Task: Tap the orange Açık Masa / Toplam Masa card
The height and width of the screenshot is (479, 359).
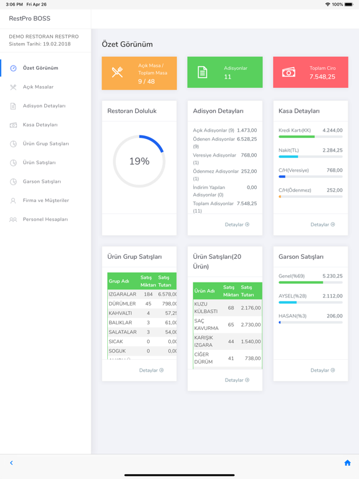Action: point(139,74)
